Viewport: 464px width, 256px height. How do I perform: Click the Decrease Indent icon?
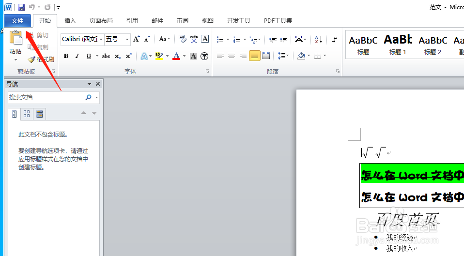[x=273, y=39]
